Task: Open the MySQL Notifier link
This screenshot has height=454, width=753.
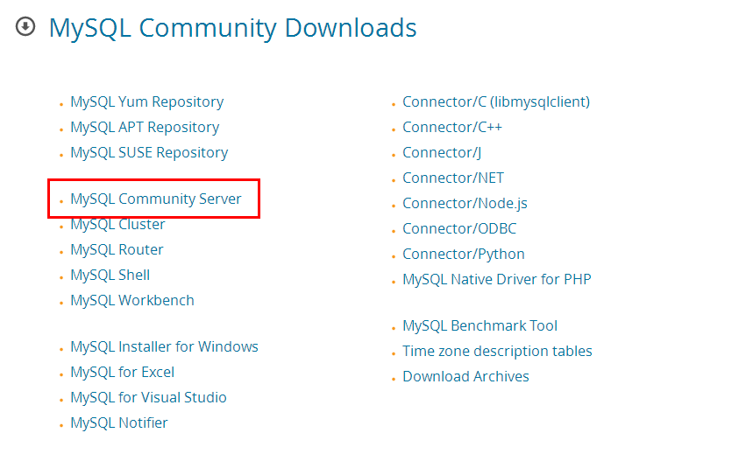Action: (x=119, y=423)
